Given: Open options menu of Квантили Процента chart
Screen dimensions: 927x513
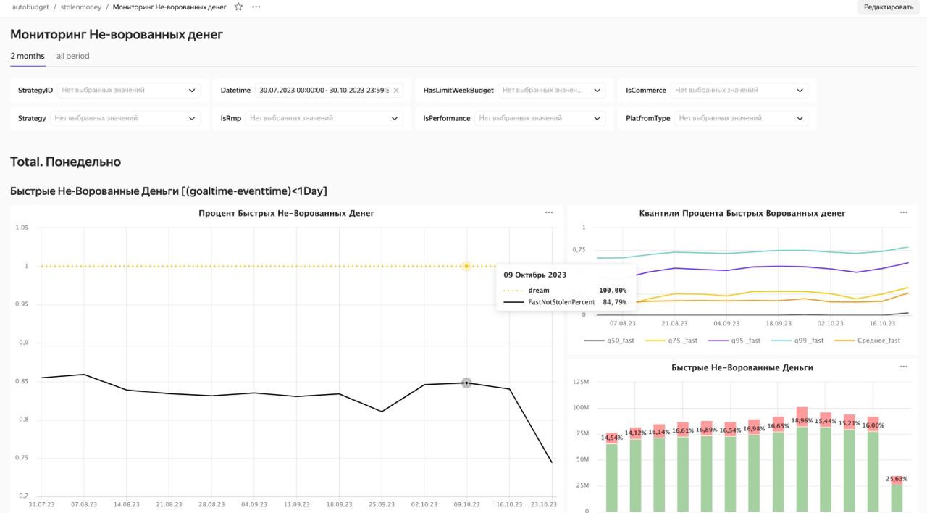Looking at the screenshot, I should click(904, 212).
